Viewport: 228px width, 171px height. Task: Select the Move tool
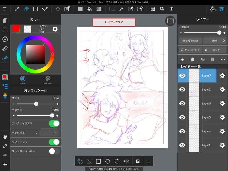[x=58, y=9]
